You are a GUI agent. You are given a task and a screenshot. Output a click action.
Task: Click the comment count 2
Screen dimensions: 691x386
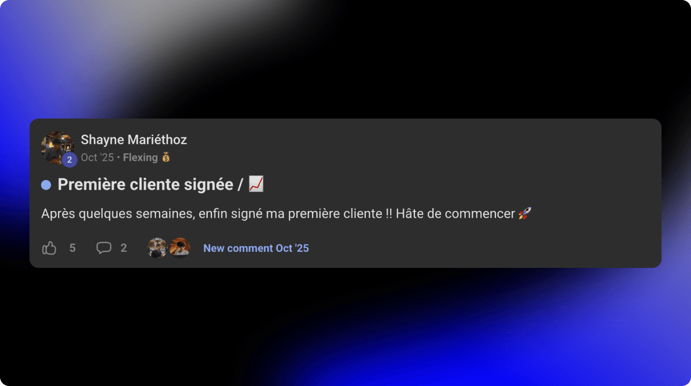(123, 248)
